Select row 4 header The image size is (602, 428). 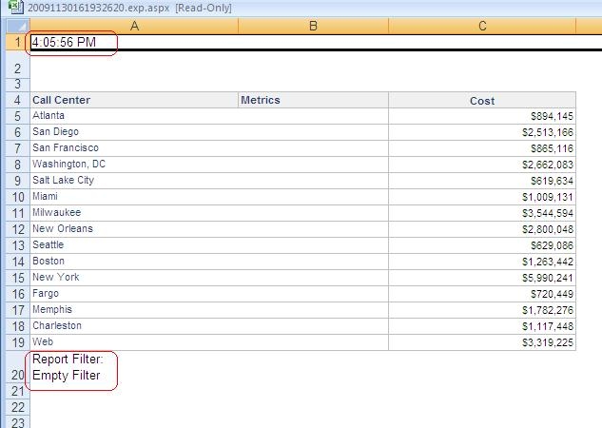pyautogui.click(x=18, y=100)
